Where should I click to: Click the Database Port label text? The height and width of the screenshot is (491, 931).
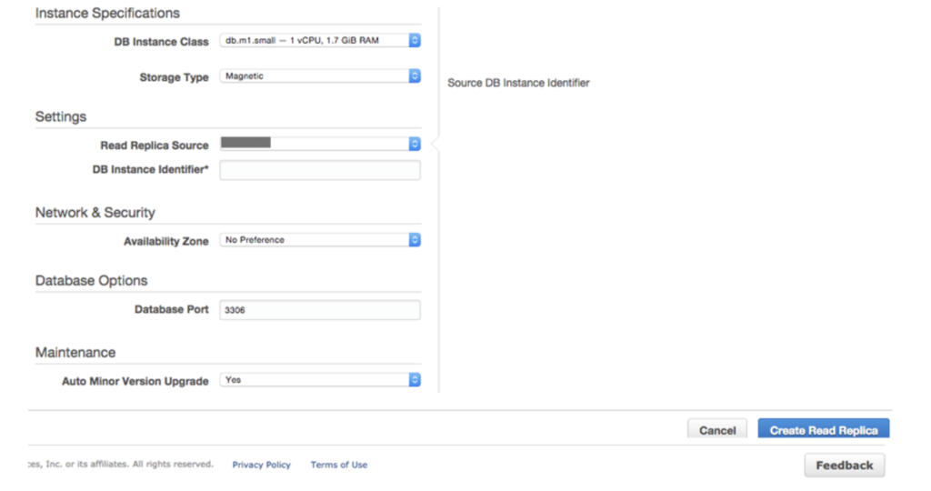click(x=171, y=310)
